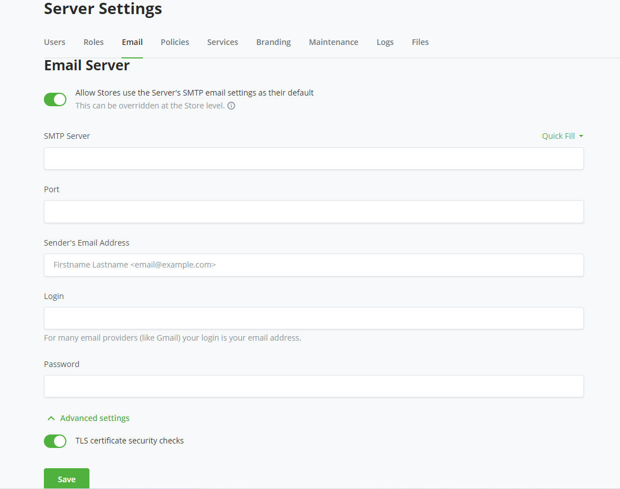The image size is (620, 489).
Task: Switch to the Users tab
Action: coord(55,42)
